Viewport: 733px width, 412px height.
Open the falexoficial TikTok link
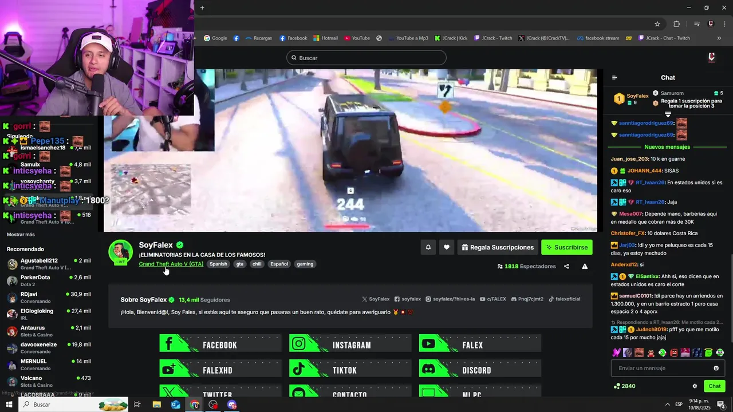[x=565, y=299]
